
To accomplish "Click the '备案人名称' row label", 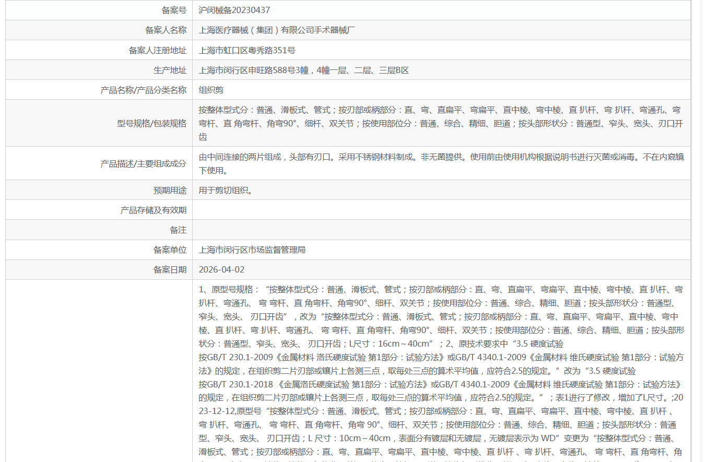I will tap(166, 30).
